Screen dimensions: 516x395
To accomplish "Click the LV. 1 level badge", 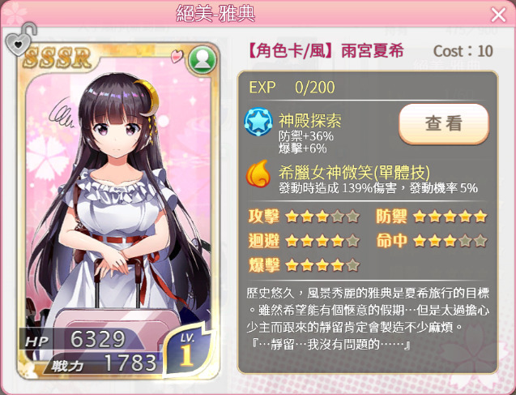I will [x=187, y=350].
